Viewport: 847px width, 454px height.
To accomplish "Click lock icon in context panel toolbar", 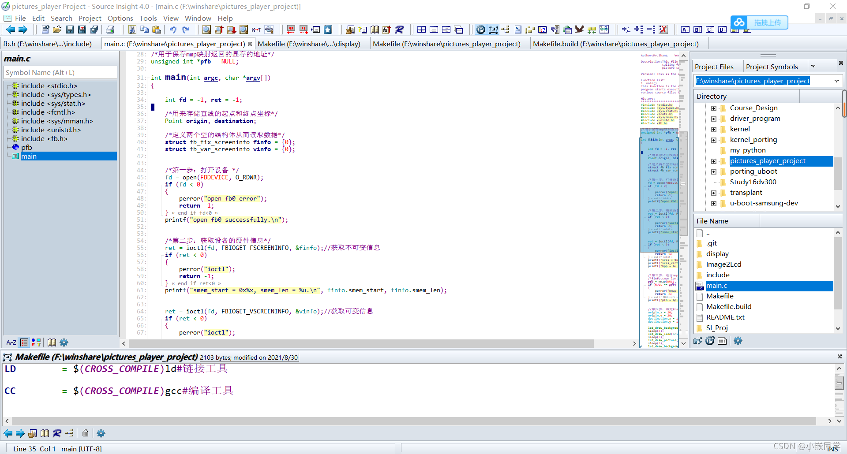I will (86, 433).
